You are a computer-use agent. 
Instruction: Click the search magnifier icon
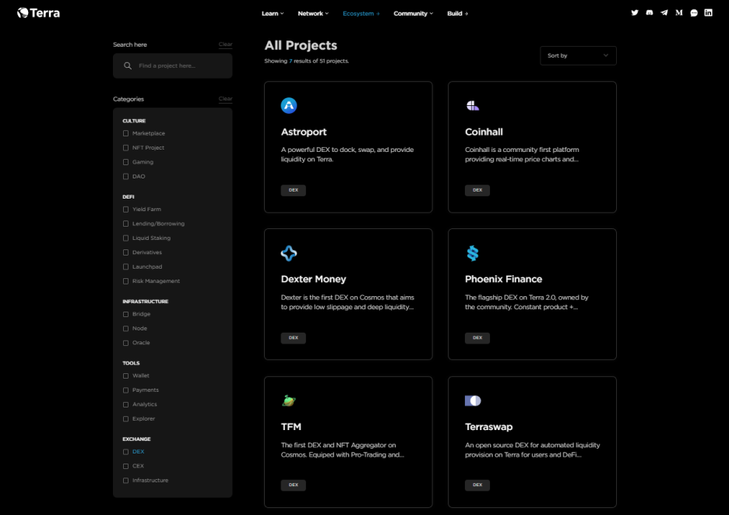point(128,65)
